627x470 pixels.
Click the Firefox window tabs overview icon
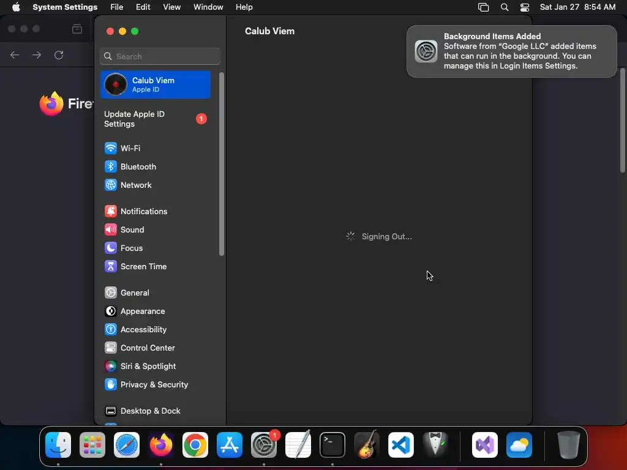pyautogui.click(x=77, y=29)
